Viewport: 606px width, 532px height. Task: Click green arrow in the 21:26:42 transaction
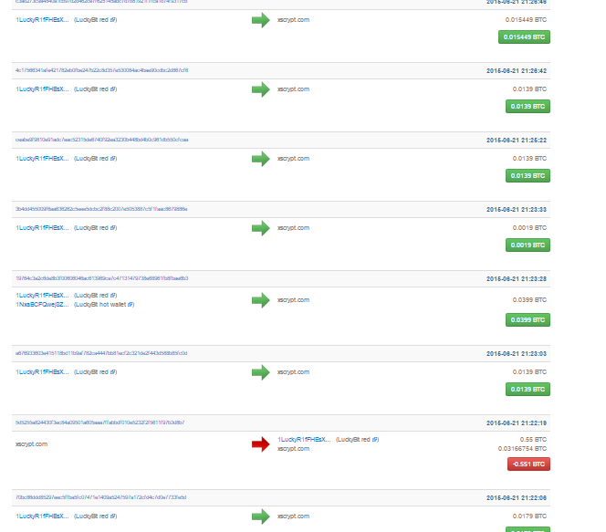[x=261, y=89]
